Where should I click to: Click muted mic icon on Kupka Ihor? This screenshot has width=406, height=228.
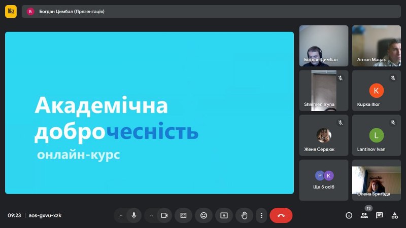tap(393, 78)
